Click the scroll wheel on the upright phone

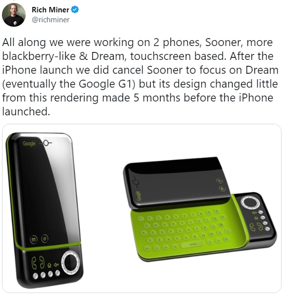(x=71, y=262)
